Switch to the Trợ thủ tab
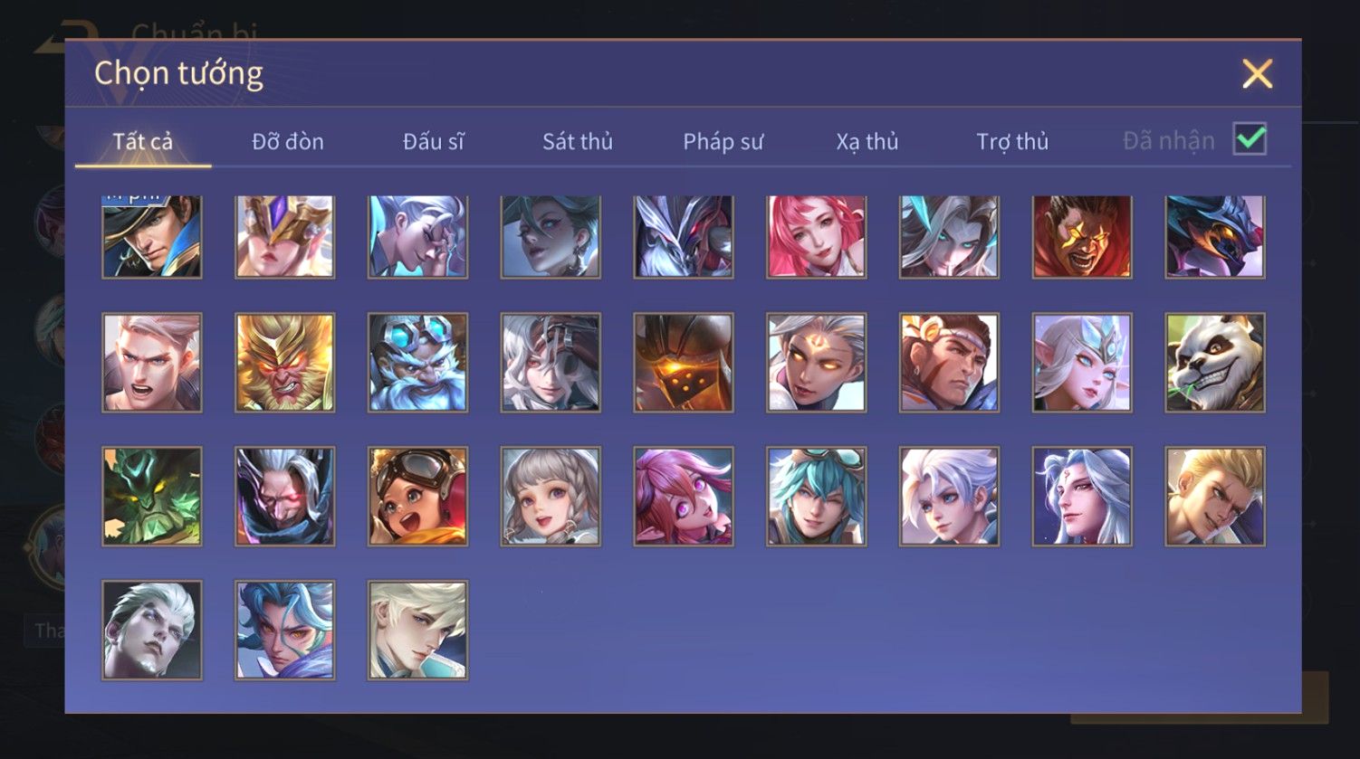This screenshot has height=759, width=1360. (x=1012, y=142)
